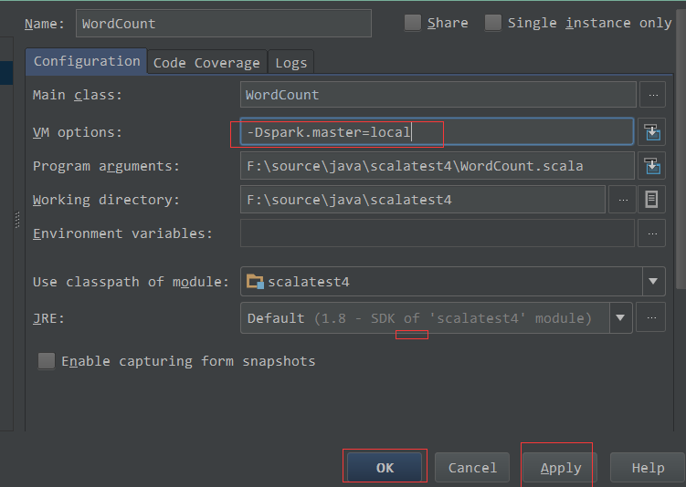686x487 pixels.
Task: Click the left panel splitter grip dots
Action: coord(17,220)
